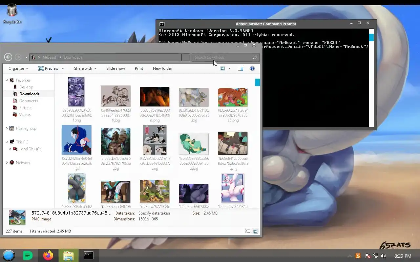Image resolution: width=420 pixels, height=262 pixels.
Task: Click Print in Explorer toolbar
Action: pyautogui.click(x=139, y=68)
